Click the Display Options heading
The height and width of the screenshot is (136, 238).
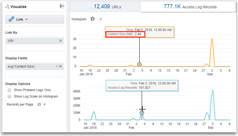18,84
